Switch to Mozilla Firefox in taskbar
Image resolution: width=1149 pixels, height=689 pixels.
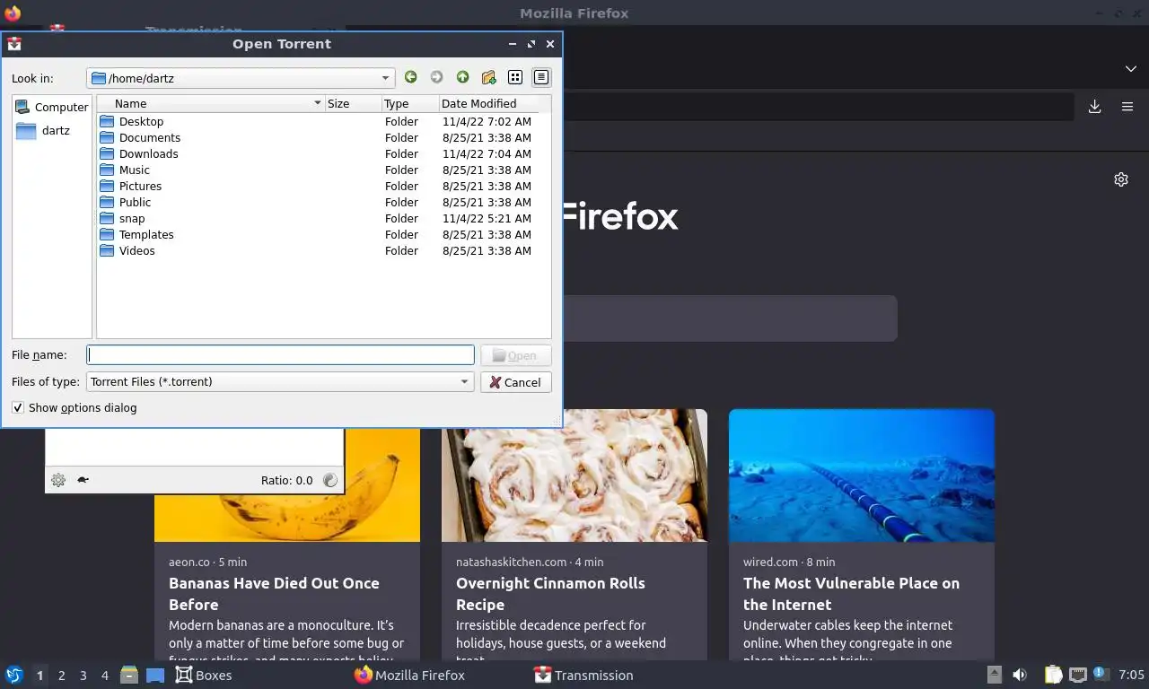[x=409, y=675]
